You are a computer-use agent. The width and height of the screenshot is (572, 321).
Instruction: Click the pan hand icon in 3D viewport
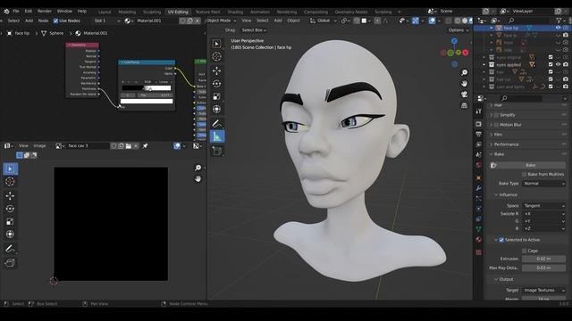(x=465, y=84)
